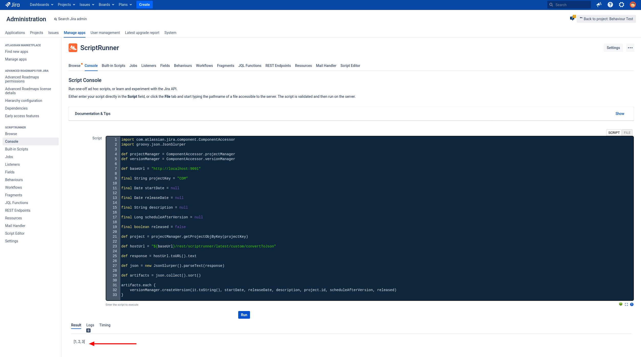Switch the editor to FILE mode
Image resolution: width=641 pixels, height=357 pixels.
627,133
